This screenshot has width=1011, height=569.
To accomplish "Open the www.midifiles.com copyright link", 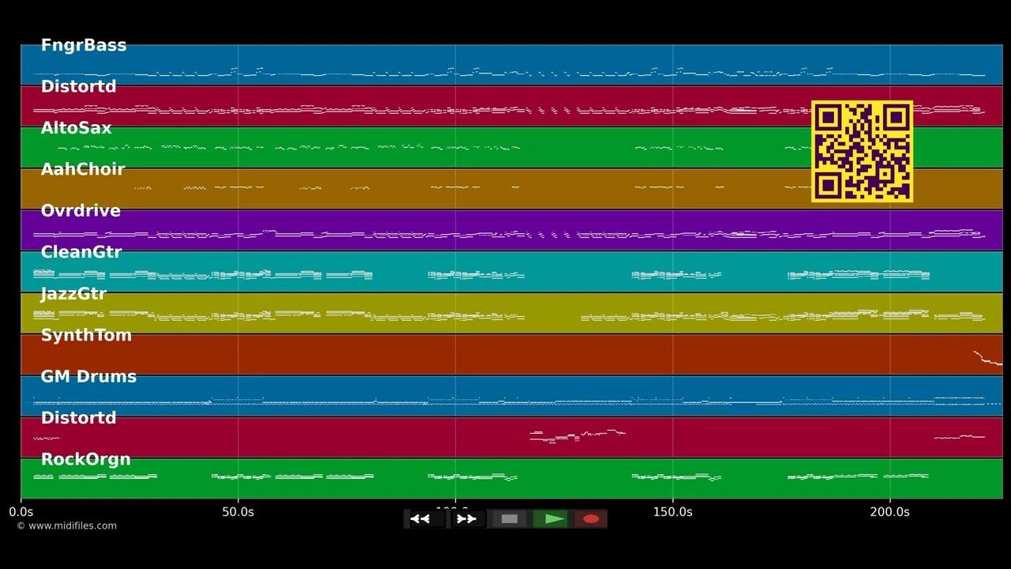I will click(67, 526).
